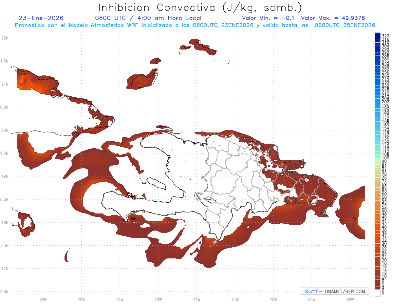Image resolution: width=393 pixels, height=304 pixels.
Task: Click the '19N' latitude label
Action: 5,176
